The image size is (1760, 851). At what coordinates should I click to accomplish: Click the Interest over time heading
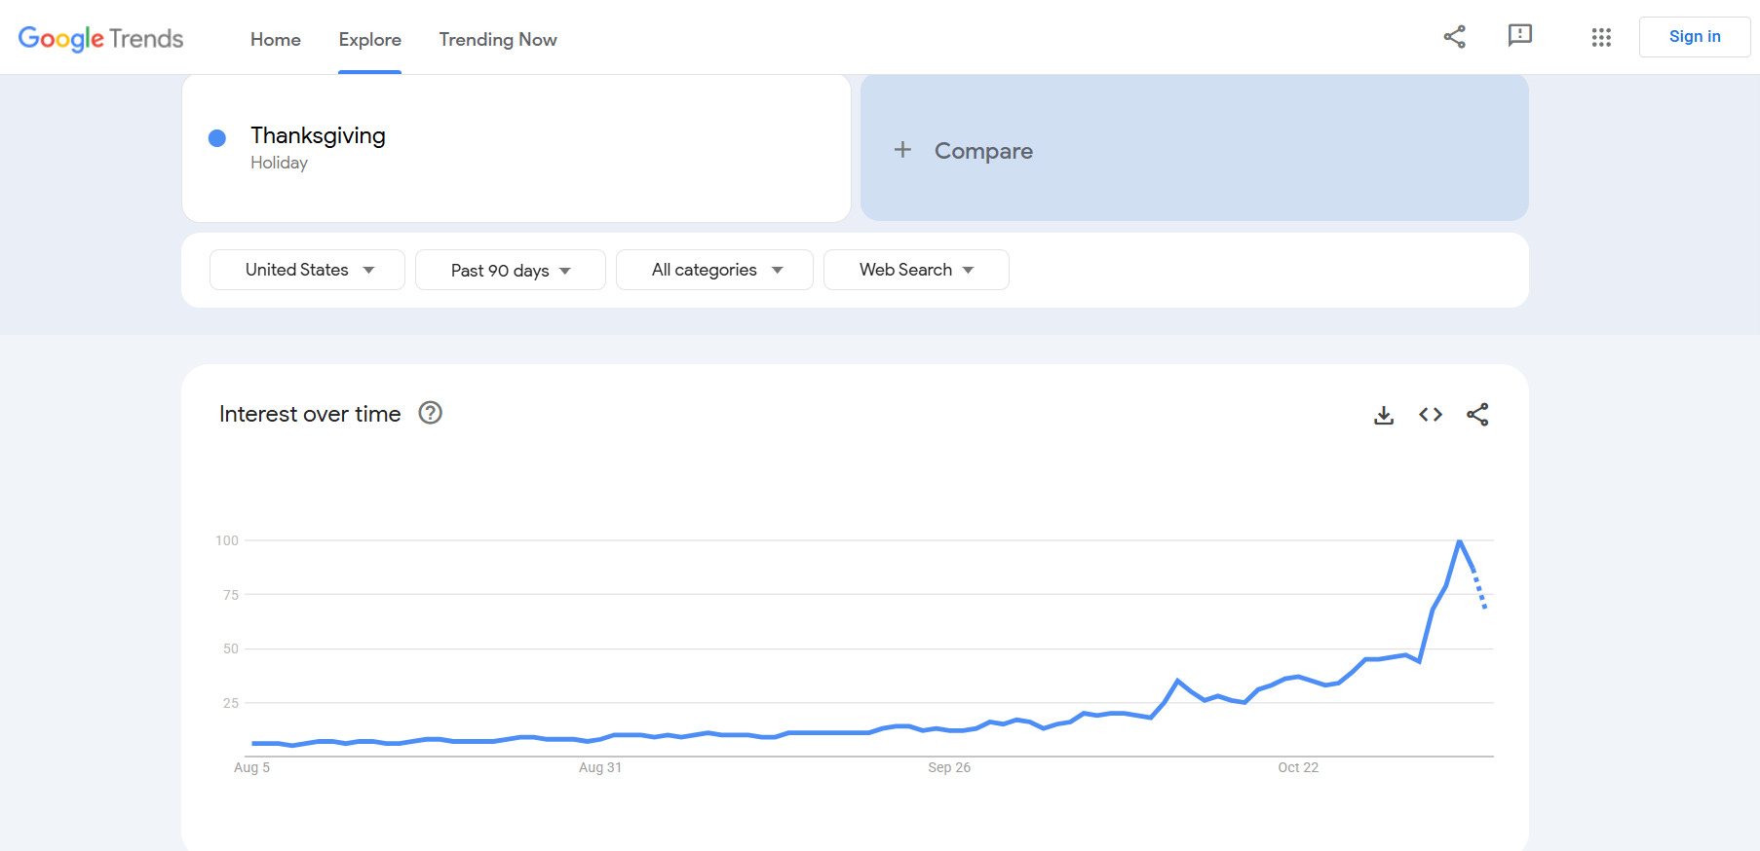(x=310, y=414)
